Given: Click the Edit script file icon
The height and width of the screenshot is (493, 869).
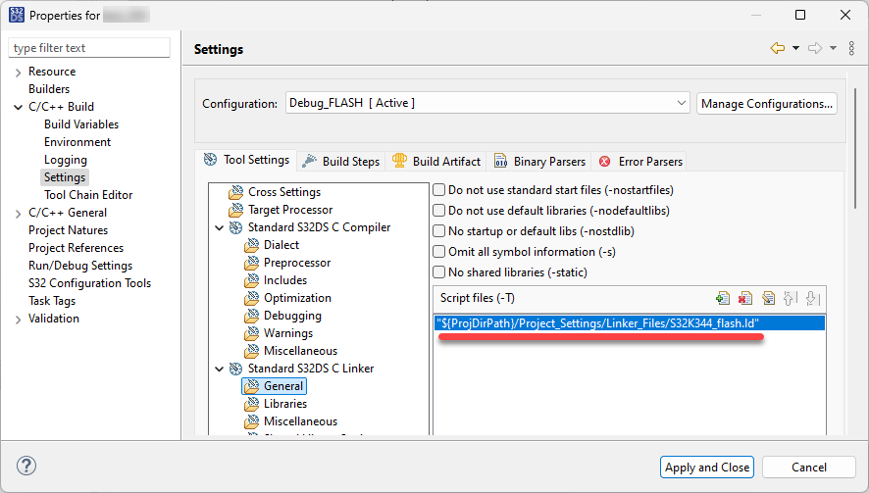Looking at the screenshot, I should (768, 299).
